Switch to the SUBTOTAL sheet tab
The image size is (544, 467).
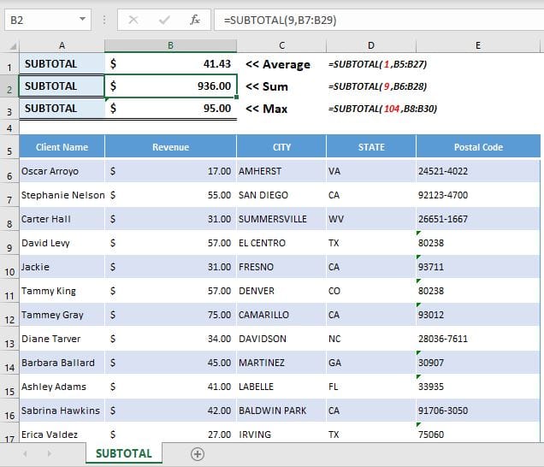[124, 453]
